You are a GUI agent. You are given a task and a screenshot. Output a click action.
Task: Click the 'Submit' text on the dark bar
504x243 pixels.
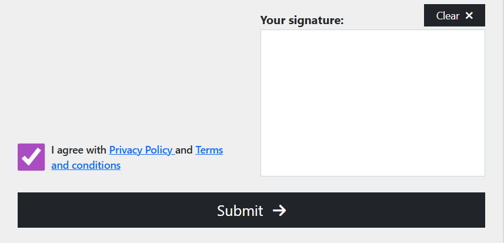pyautogui.click(x=240, y=211)
